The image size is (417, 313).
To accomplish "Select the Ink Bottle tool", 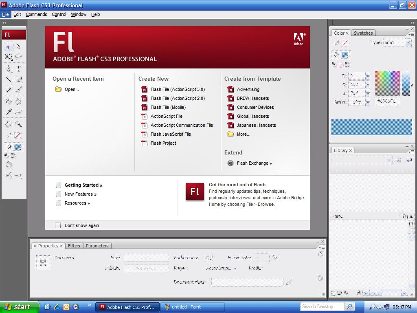I will [8, 101].
